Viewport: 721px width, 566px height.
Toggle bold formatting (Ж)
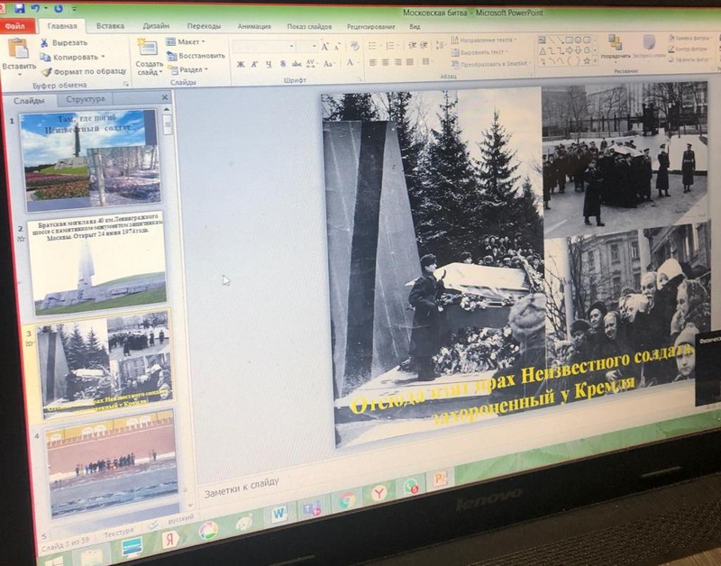pos(241,64)
